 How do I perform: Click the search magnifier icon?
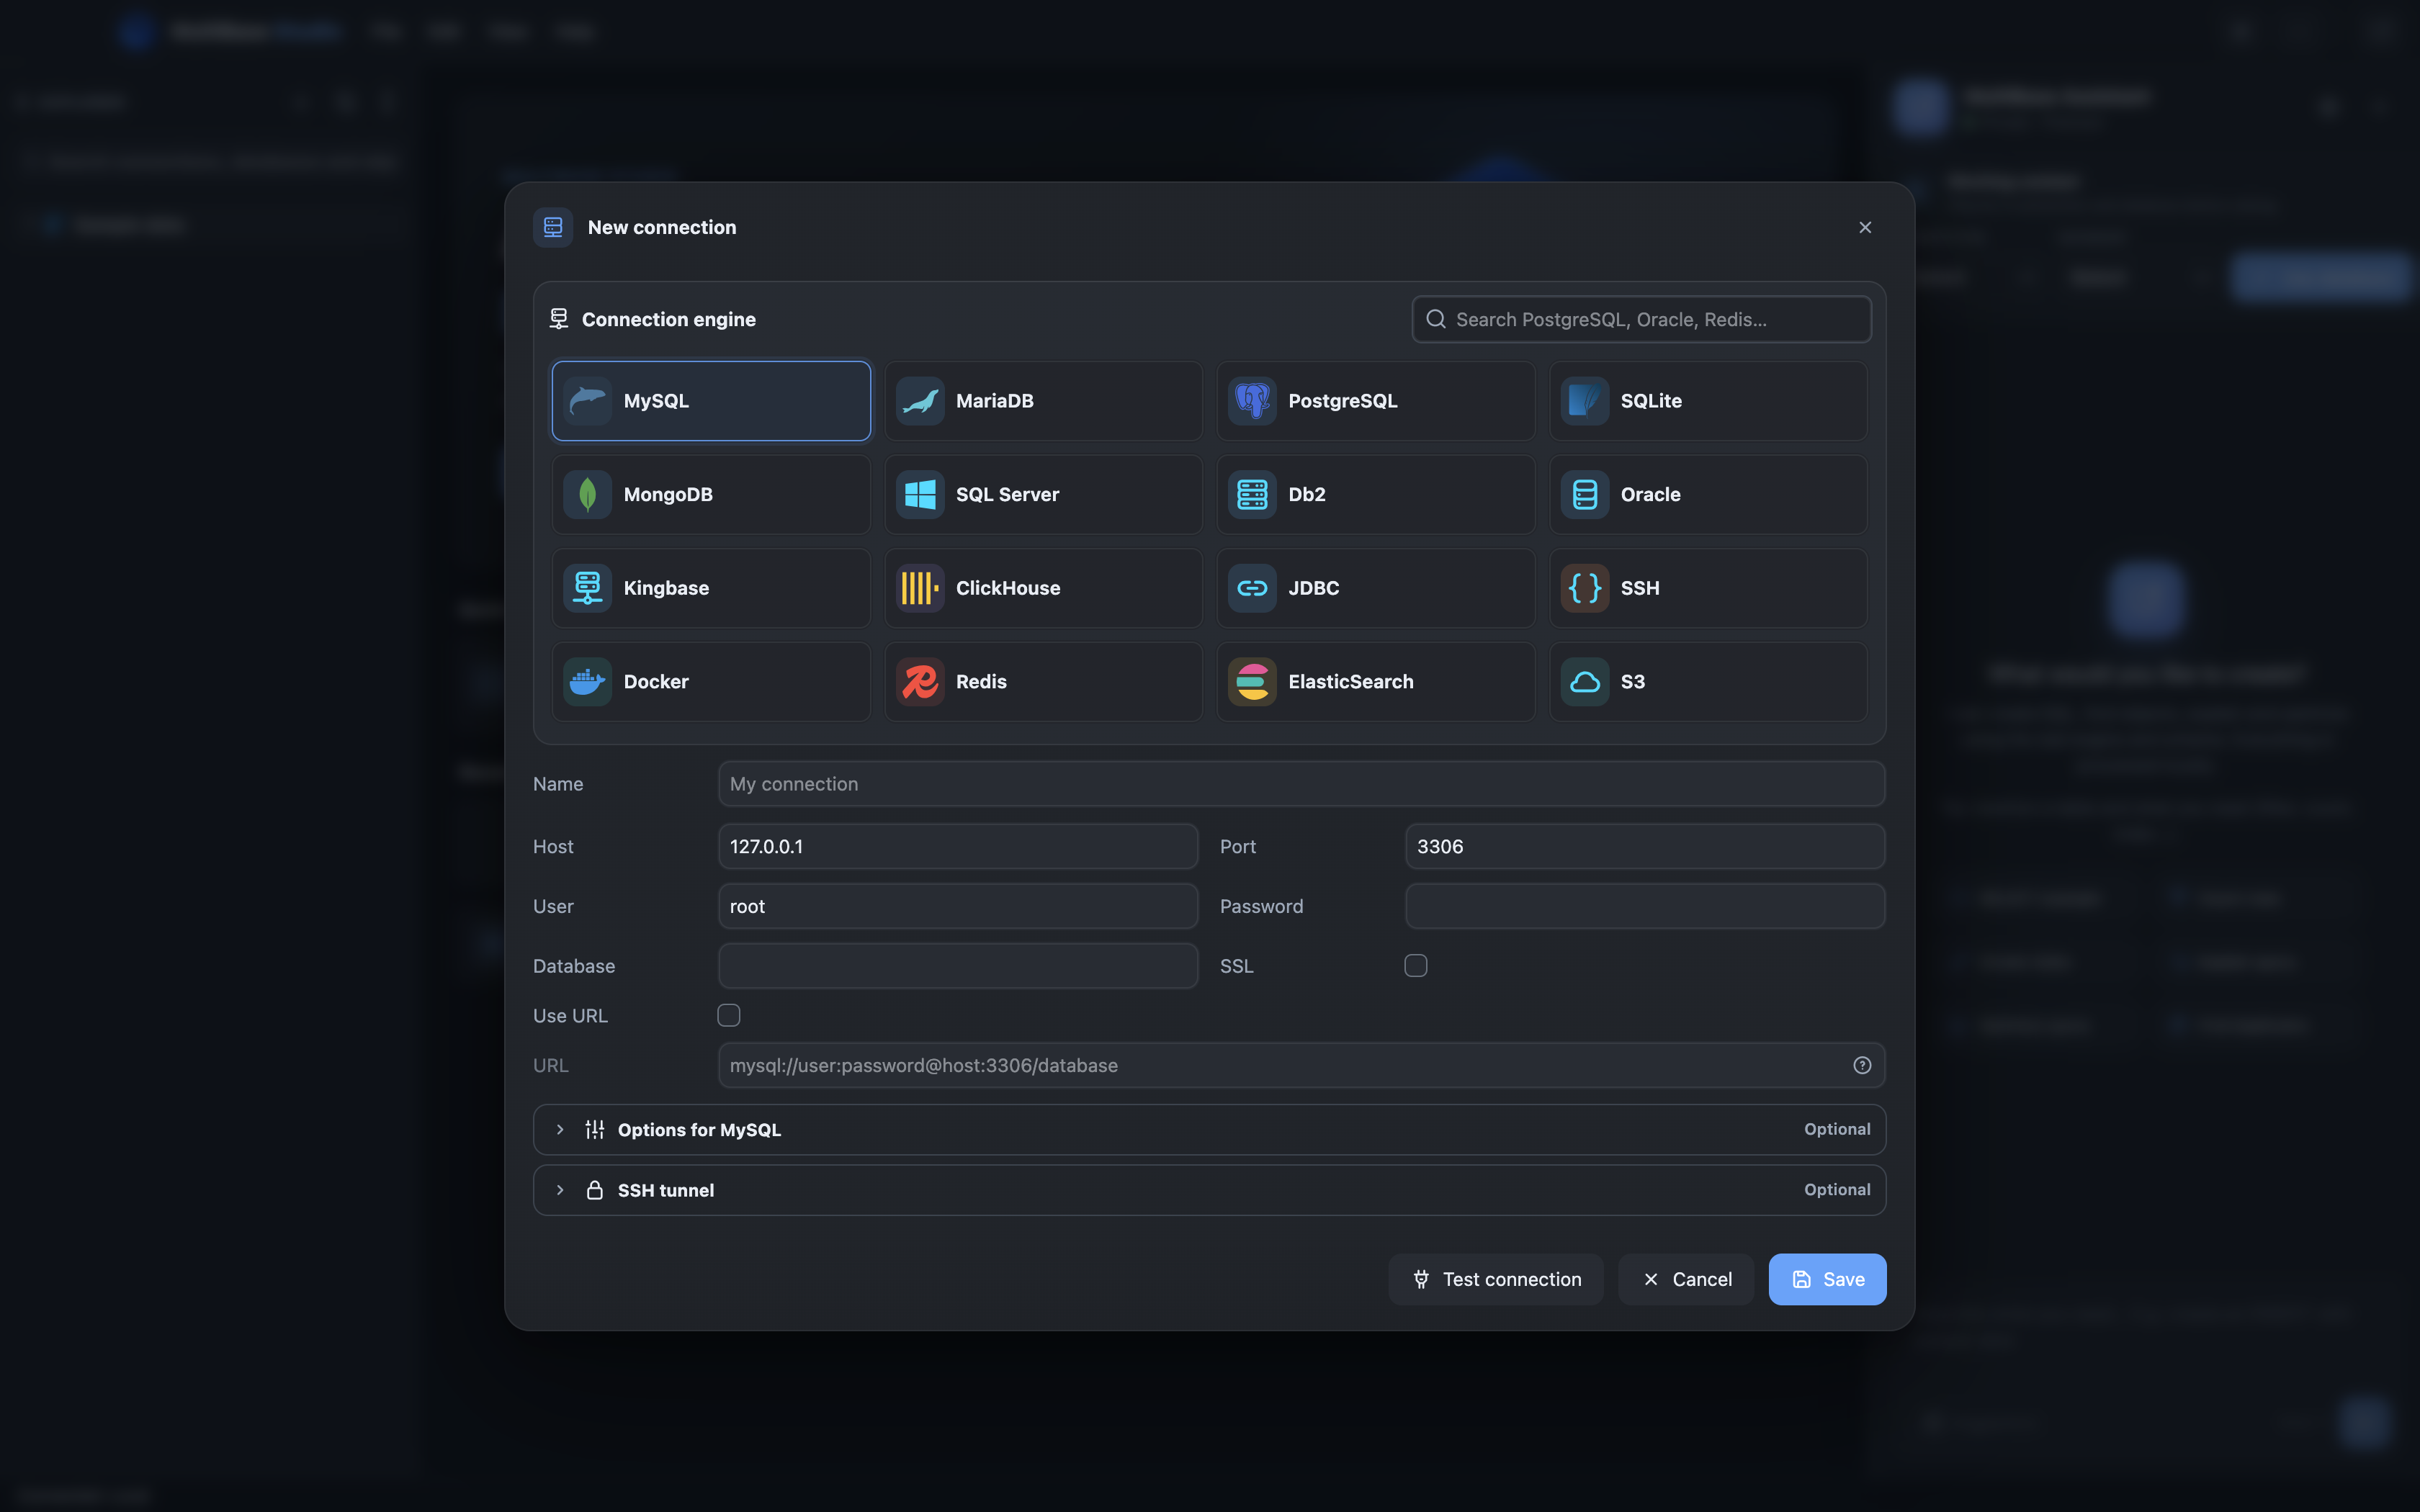click(x=1435, y=319)
